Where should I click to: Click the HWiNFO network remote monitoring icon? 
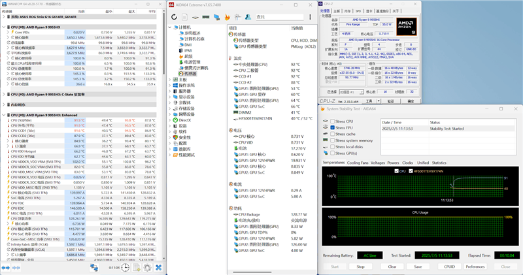click(x=94, y=267)
